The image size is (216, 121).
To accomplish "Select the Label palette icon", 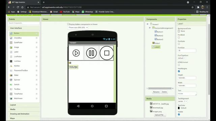I will (x=11, y=52).
